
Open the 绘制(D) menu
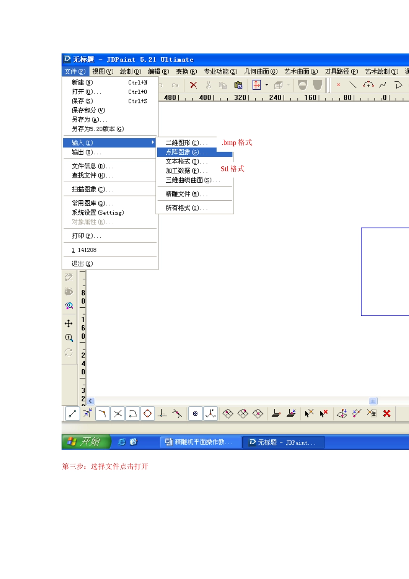pyautogui.click(x=131, y=72)
